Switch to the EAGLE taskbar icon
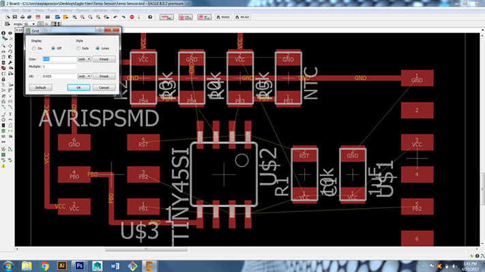The height and width of the screenshot is (272, 485). [x=149, y=265]
